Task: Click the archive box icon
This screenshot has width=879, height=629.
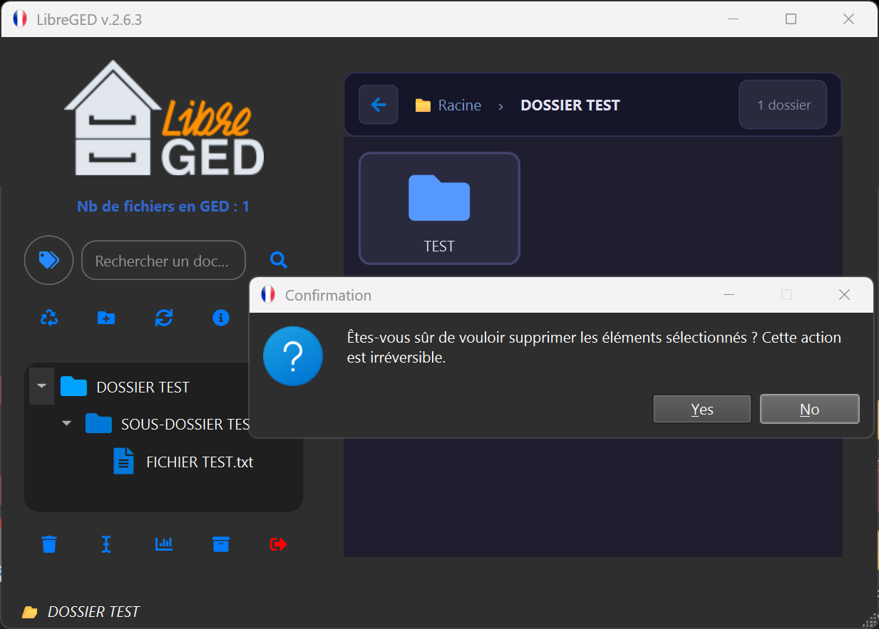Action: [221, 544]
